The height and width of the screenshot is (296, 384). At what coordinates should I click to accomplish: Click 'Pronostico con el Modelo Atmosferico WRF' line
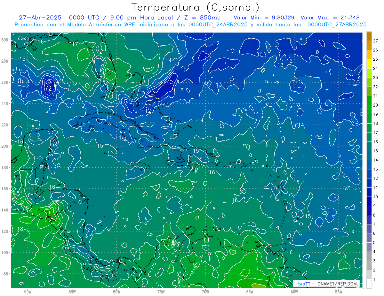click(190, 25)
